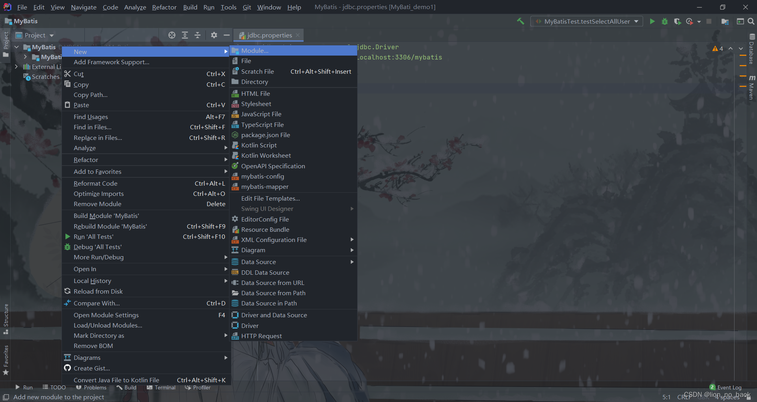Viewport: 757px width, 402px height.
Task: Open the Terminal tool window
Action: (161, 387)
